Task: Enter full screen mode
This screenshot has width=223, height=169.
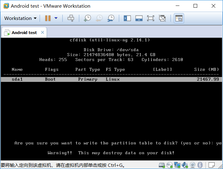Action: [151, 18]
